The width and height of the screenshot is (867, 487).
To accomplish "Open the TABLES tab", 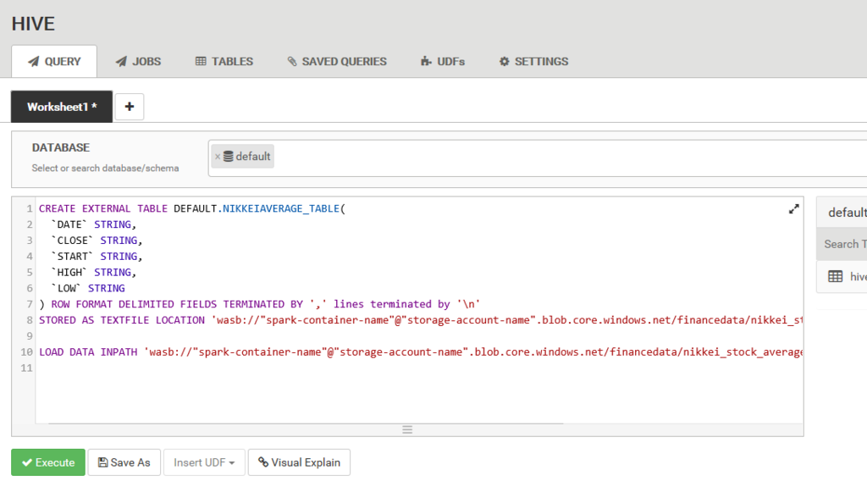I will [224, 62].
